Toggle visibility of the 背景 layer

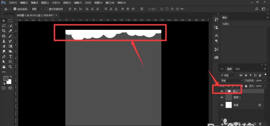(222, 105)
